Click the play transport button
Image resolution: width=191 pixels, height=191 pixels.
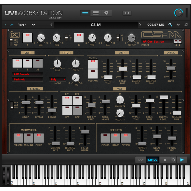pos(182,160)
